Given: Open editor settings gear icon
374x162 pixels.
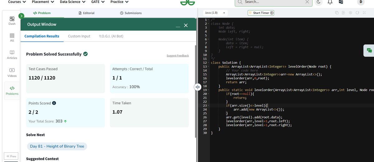Looking at the screenshot, I should 350,13.
